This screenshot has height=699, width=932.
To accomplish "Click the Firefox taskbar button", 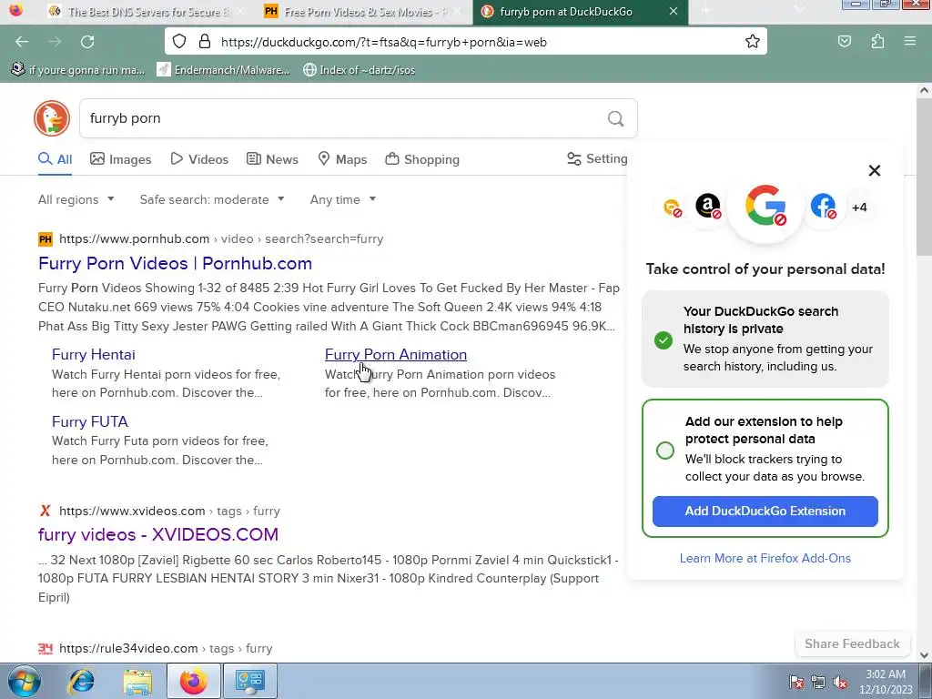I will click(x=194, y=681).
